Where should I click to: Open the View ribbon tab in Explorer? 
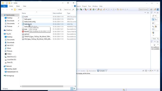click(x=25, y=6)
